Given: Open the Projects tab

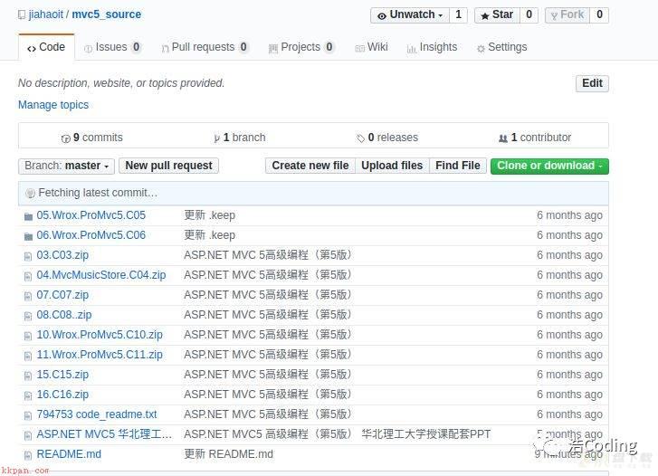Looking at the screenshot, I should pos(301,47).
